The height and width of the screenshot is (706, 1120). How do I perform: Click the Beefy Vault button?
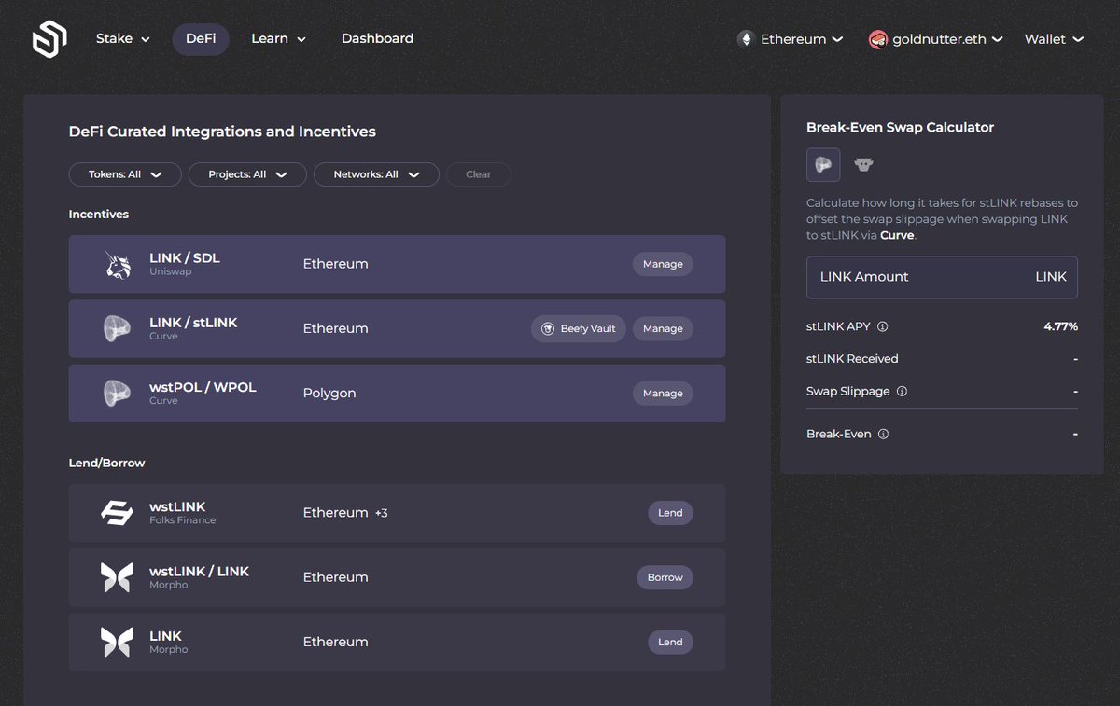coord(579,329)
